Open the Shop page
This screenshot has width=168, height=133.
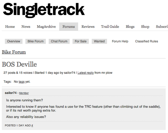click(x=145, y=27)
